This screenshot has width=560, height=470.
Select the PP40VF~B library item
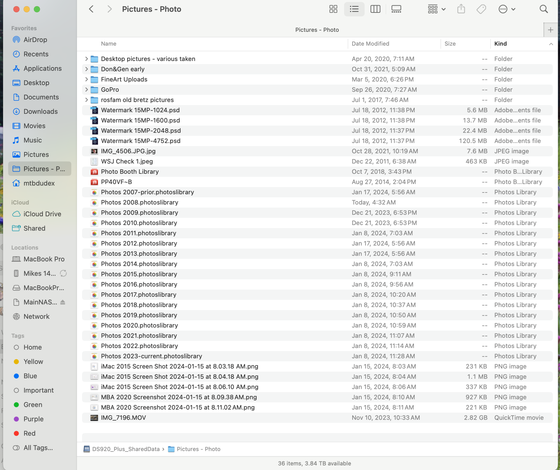[x=317, y=182]
